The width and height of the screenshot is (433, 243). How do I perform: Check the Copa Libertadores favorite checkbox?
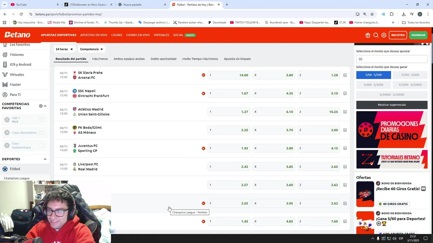point(42,133)
